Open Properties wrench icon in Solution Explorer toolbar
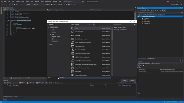The image size is (184, 103). [162, 10]
